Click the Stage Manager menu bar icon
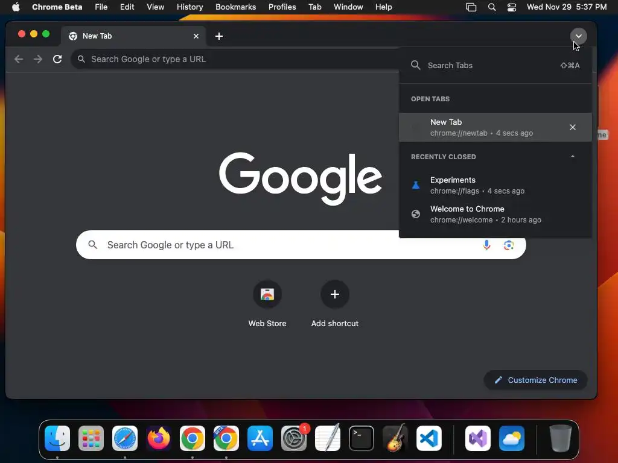 (471, 7)
